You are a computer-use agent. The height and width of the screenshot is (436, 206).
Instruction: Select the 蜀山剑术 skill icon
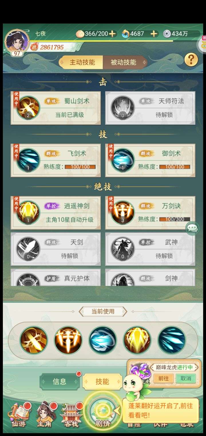[x=28, y=108]
